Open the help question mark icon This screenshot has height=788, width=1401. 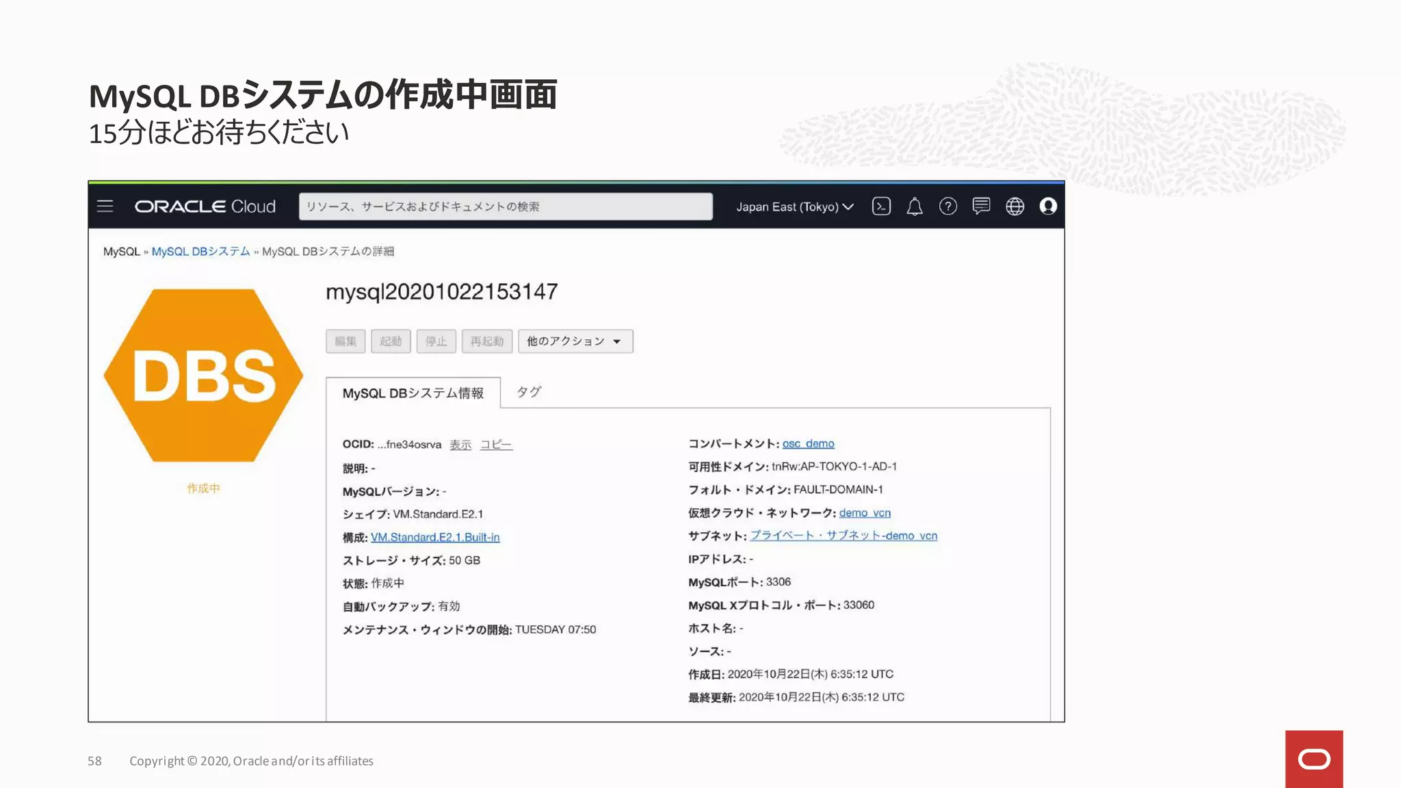coord(947,206)
